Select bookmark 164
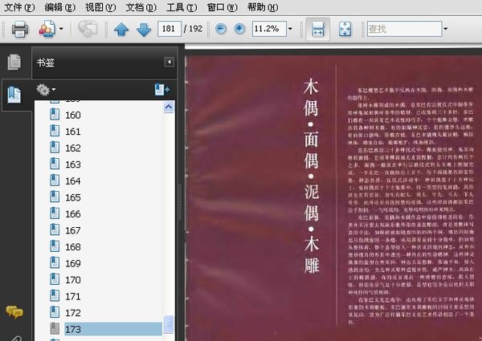 click(x=73, y=181)
